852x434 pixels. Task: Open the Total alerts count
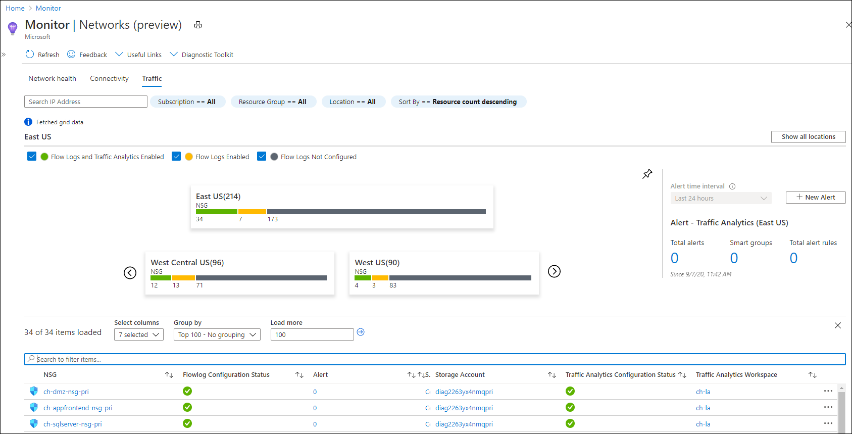click(x=675, y=258)
